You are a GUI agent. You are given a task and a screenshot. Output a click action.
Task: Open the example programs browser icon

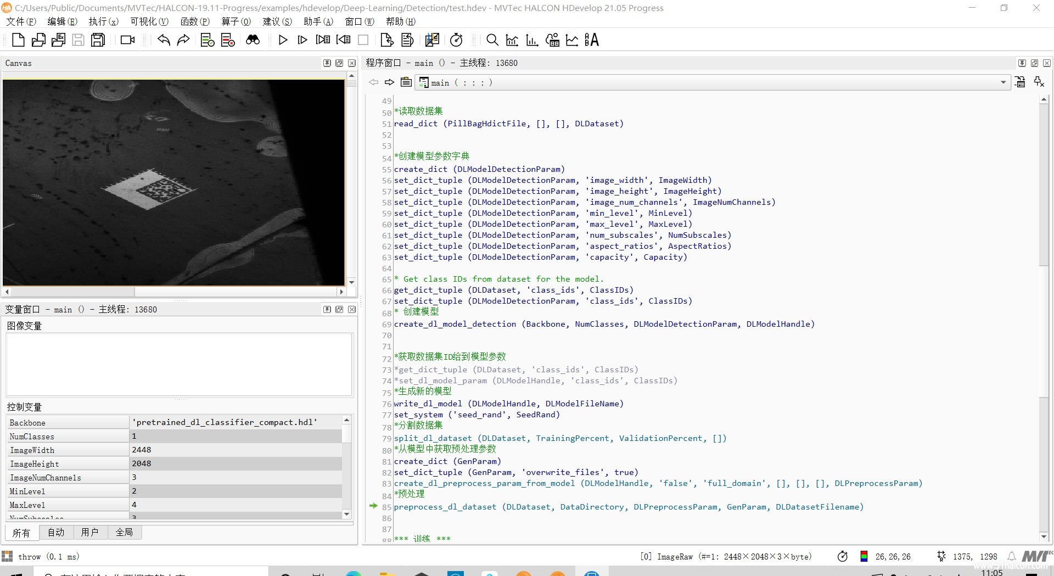(x=58, y=40)
